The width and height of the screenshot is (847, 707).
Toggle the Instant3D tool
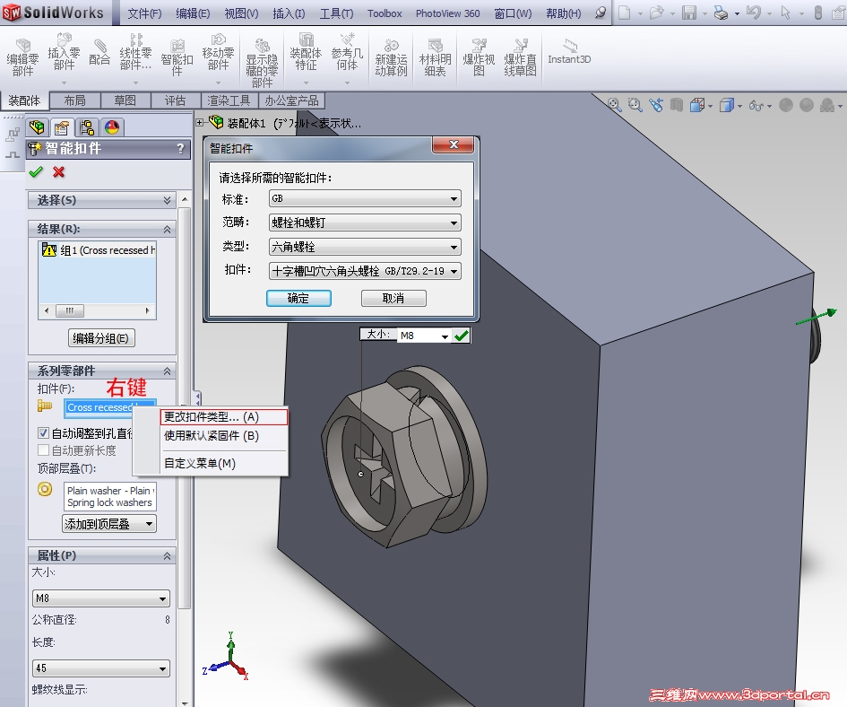tap(569, 53)
